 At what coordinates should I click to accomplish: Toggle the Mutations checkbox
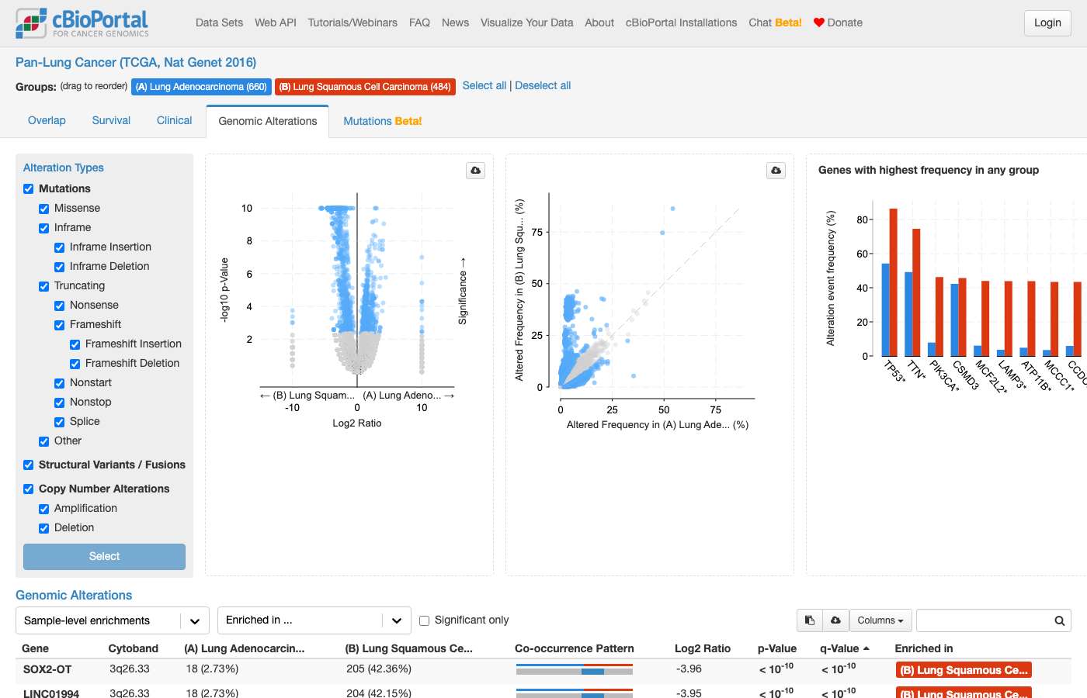(29, 188)
